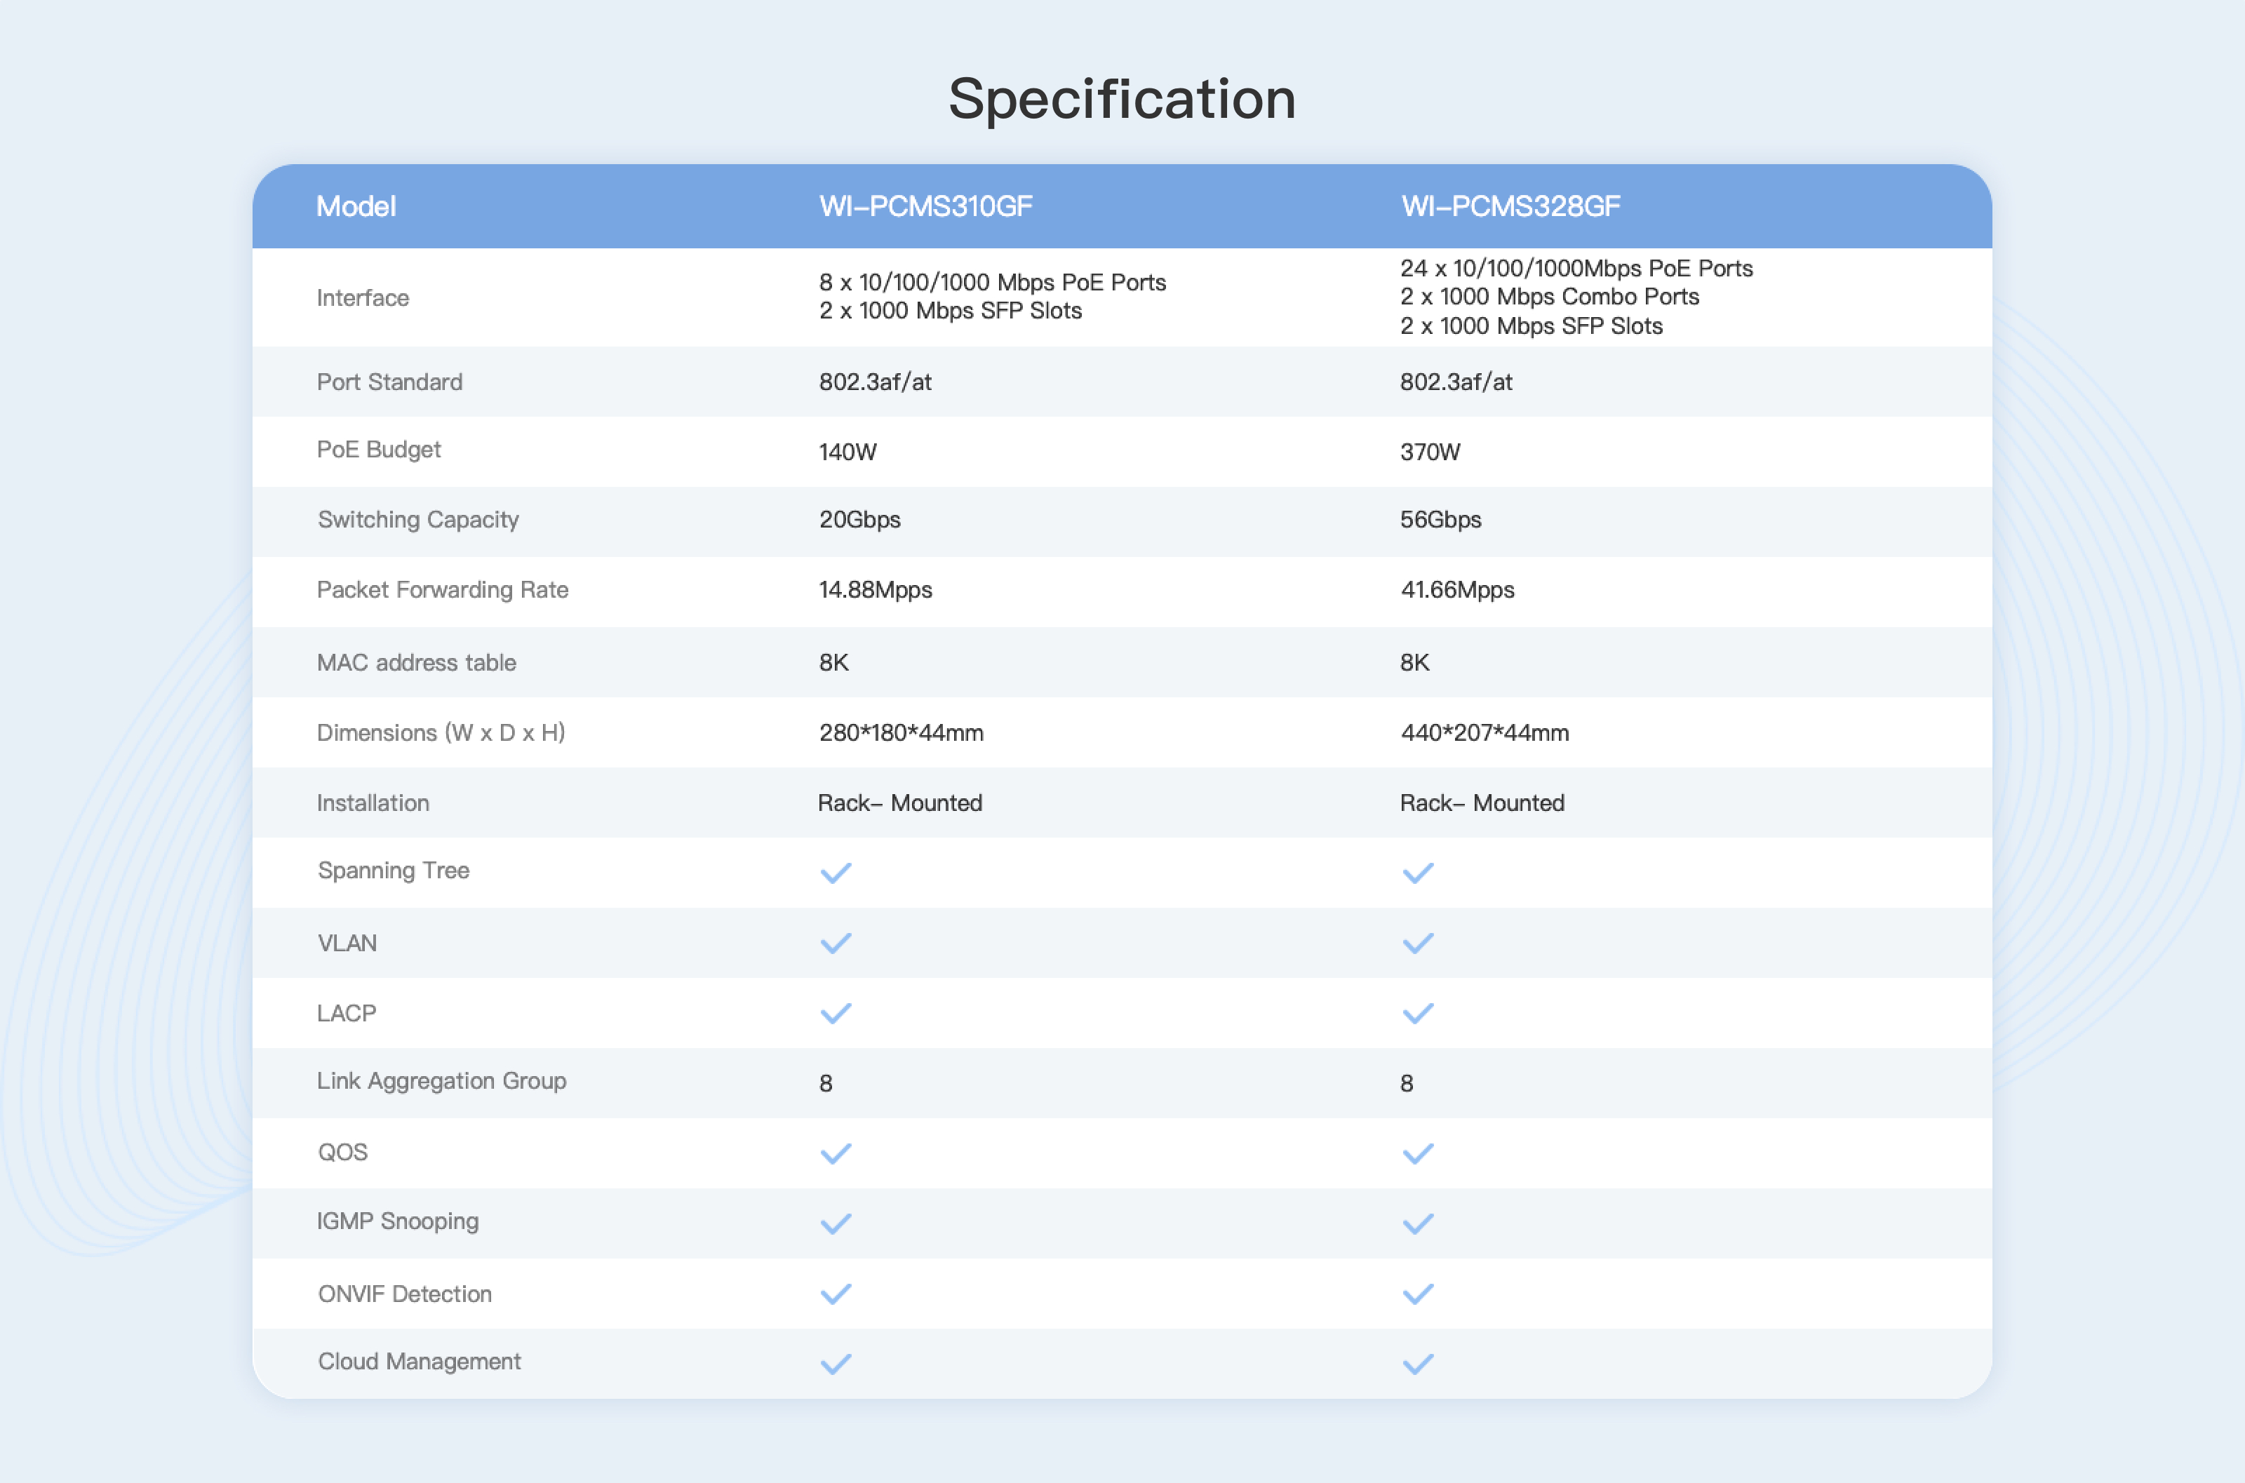Click the Switching Capacity row label
Screen dimensions: 2245x1483
pyautogui.click(x=418, y=519)
